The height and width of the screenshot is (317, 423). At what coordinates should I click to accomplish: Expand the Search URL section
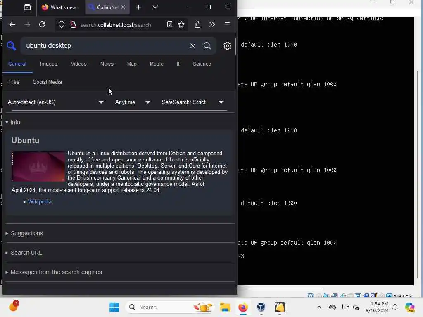[x=24, y=253]
